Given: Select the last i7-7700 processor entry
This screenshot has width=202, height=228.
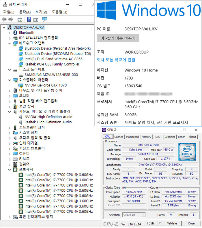Looking at the screenshot, I should (x=56, y=212).
